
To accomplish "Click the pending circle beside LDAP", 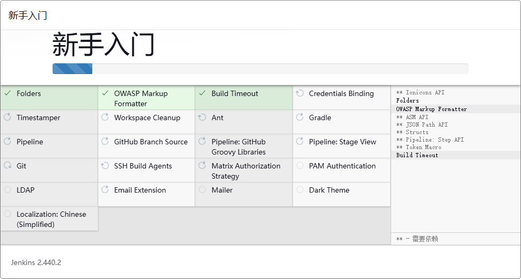I will [x=8, y=190].
